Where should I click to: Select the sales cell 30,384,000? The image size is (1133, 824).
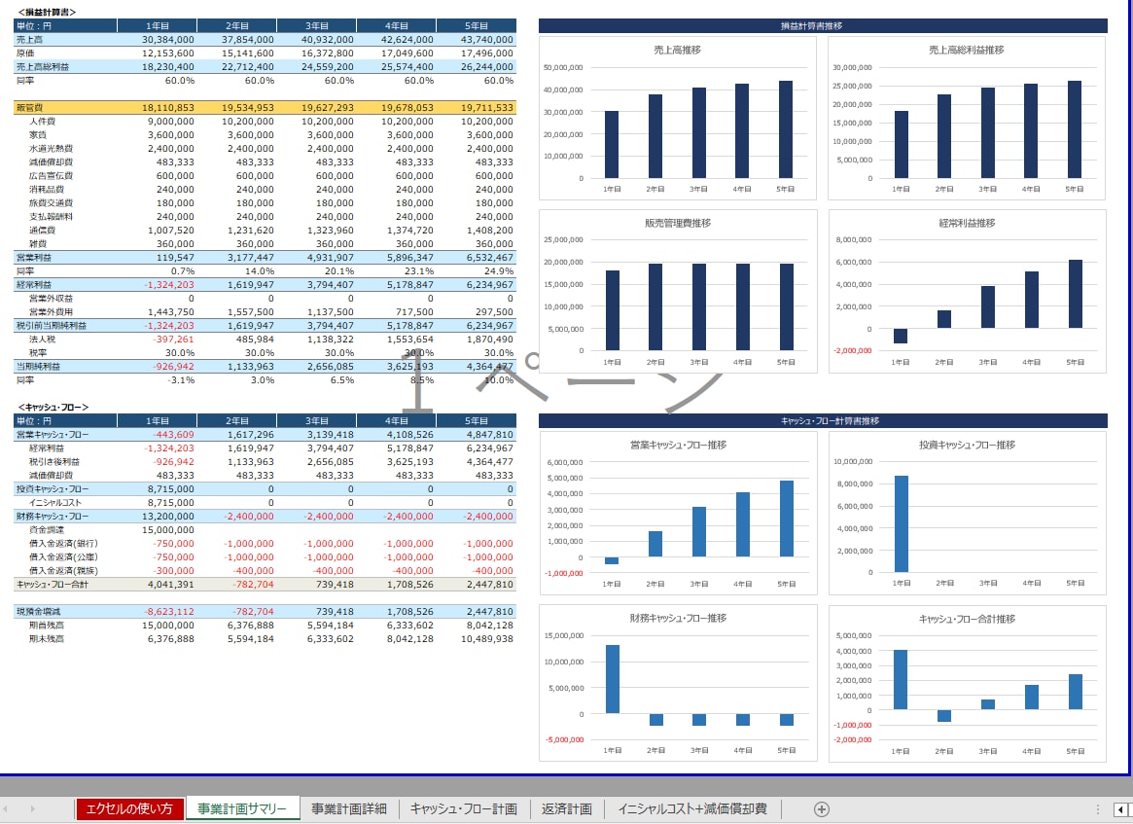157,40
